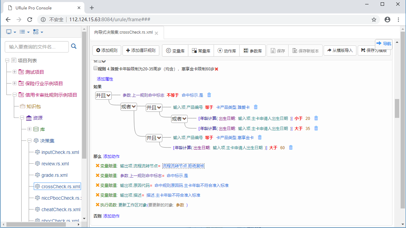Delete 年龄计算 小于 20 condition
This screenshot has height=228, width=406.
click(316, 118)
